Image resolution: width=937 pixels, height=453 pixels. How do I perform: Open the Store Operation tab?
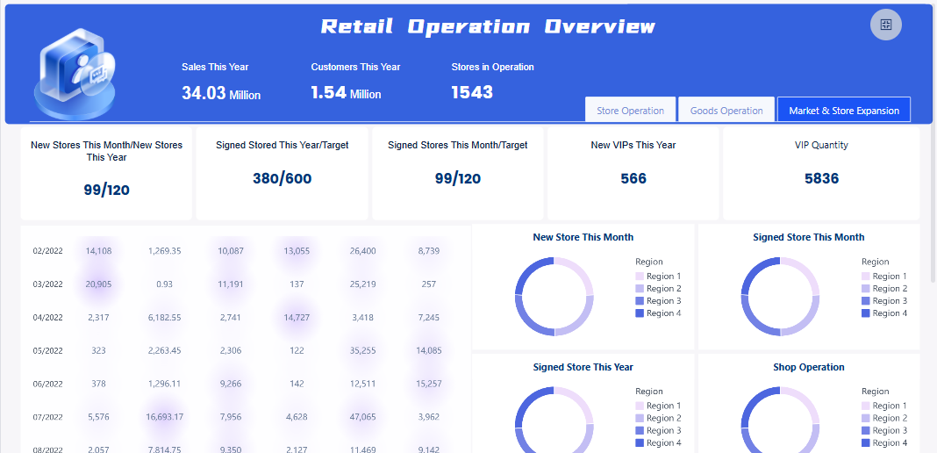pyautogui.click(x=630, y=111)
